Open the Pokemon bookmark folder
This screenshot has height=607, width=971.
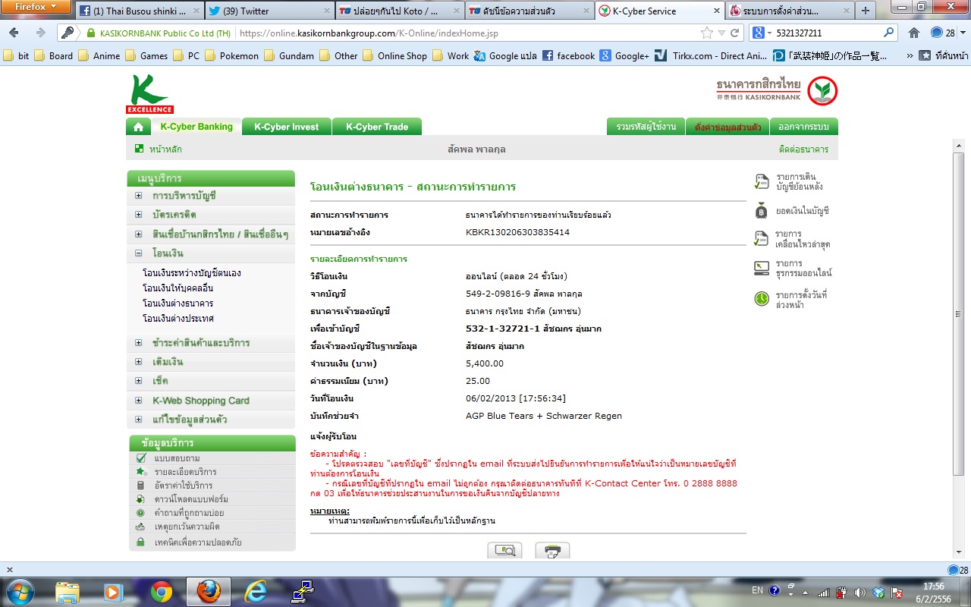(231, 56)
